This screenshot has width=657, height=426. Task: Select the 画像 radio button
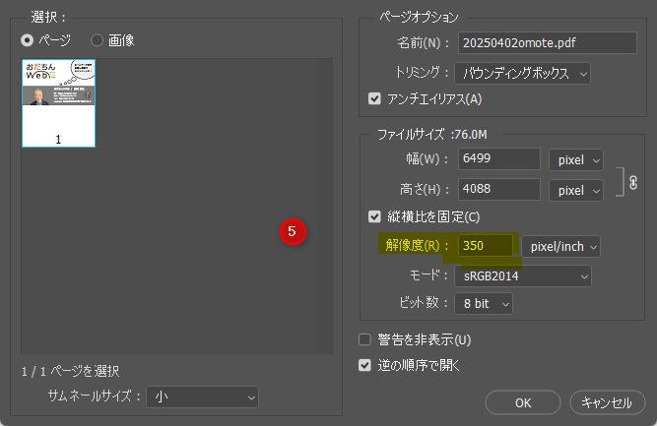pos(98,40)
